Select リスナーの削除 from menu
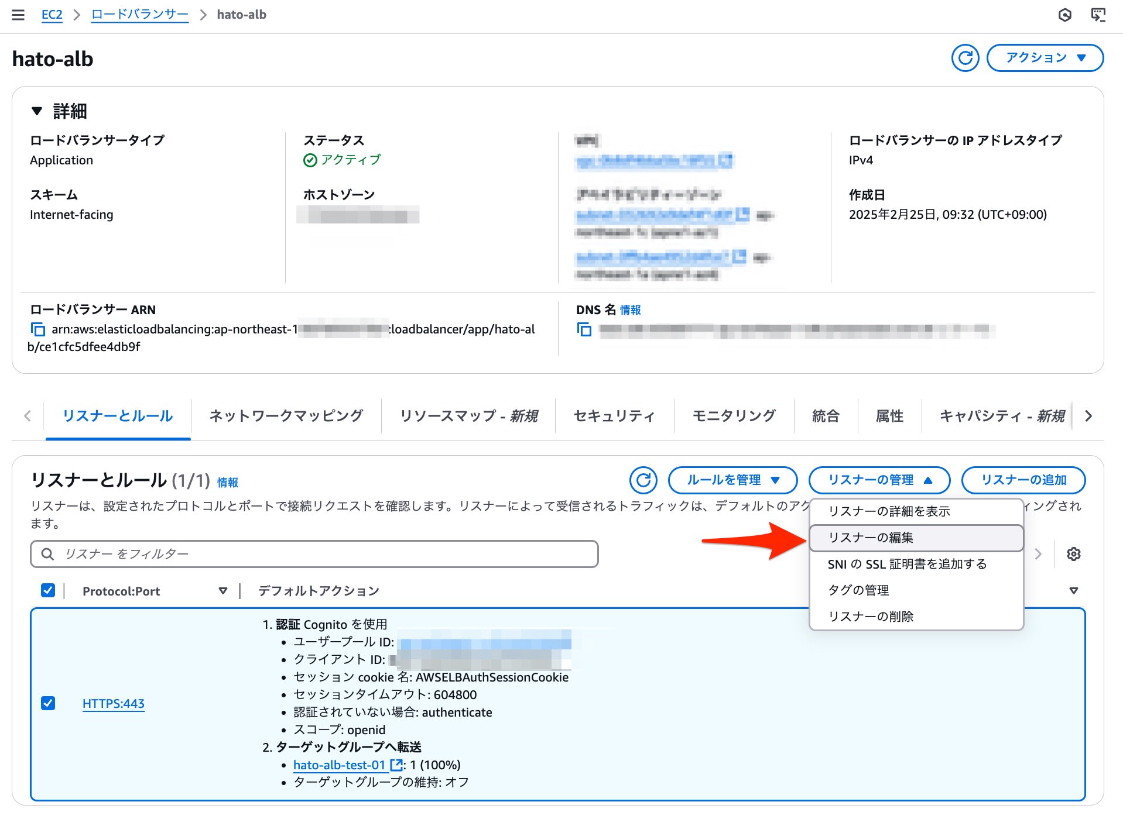Image resolution: width=1123 pixels, height=819 pixels. 916,617
